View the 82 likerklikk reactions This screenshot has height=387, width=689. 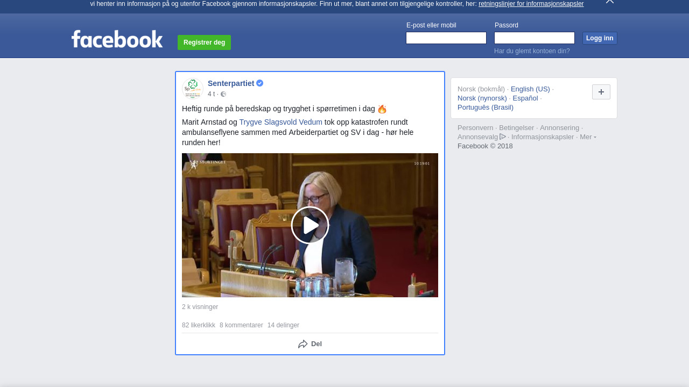[199, 325]
